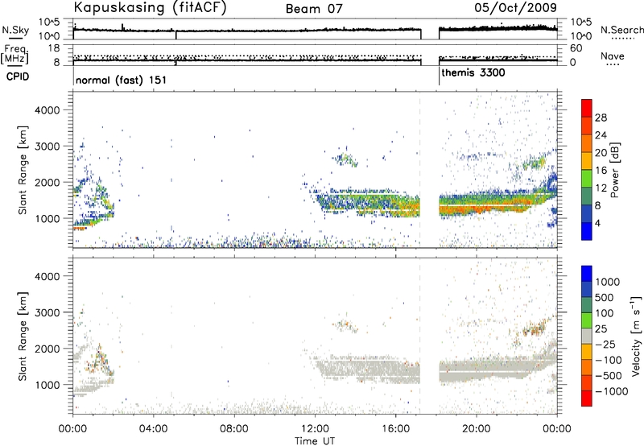Click the 'Nave' legend label
Screen dimensions: 644x446
613,56
